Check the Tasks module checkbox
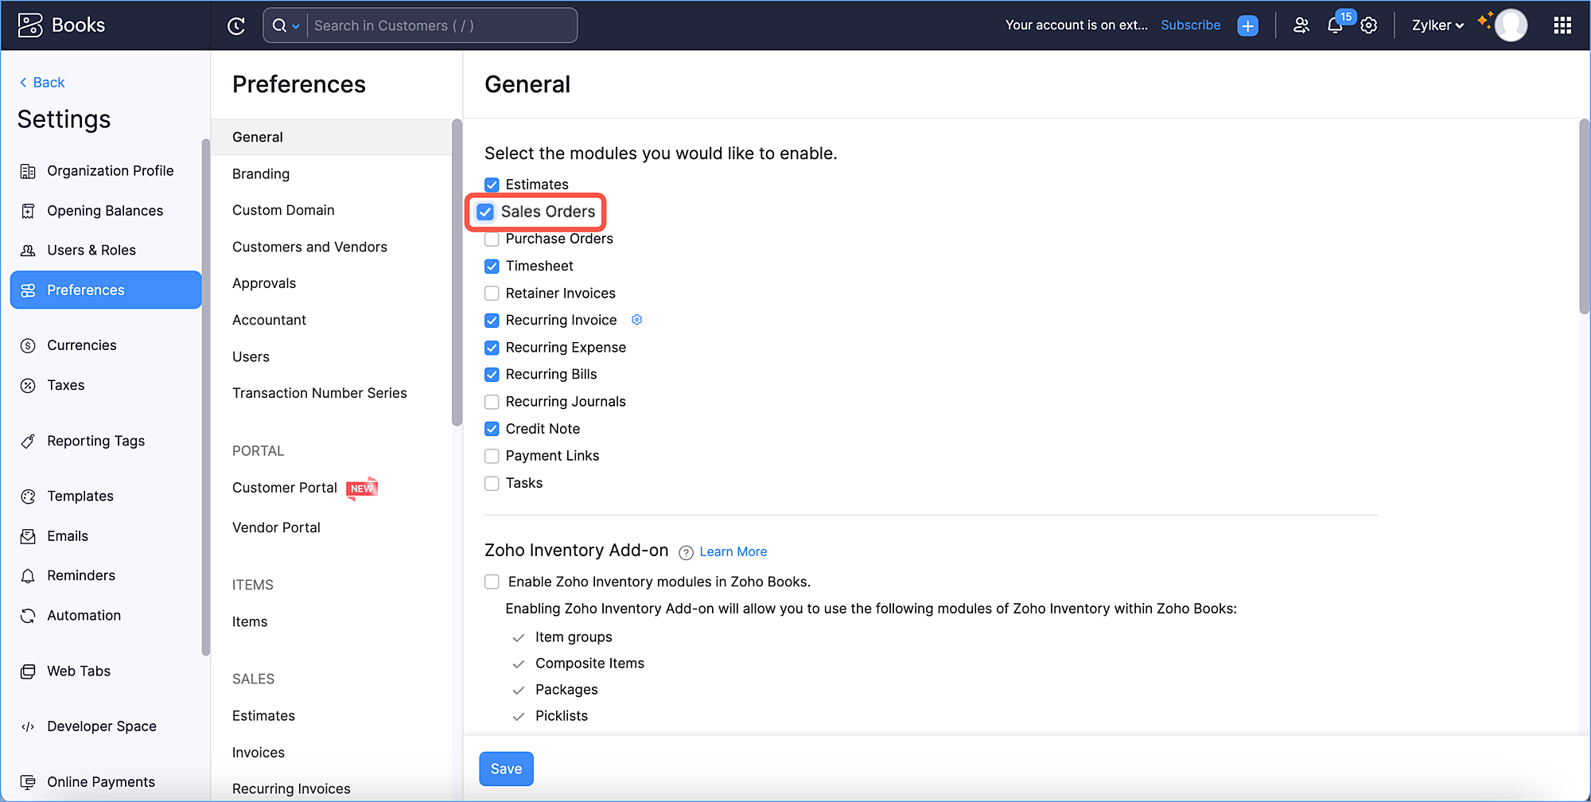This screenshot has width=1591, height=802. click(x=492, y=483)
